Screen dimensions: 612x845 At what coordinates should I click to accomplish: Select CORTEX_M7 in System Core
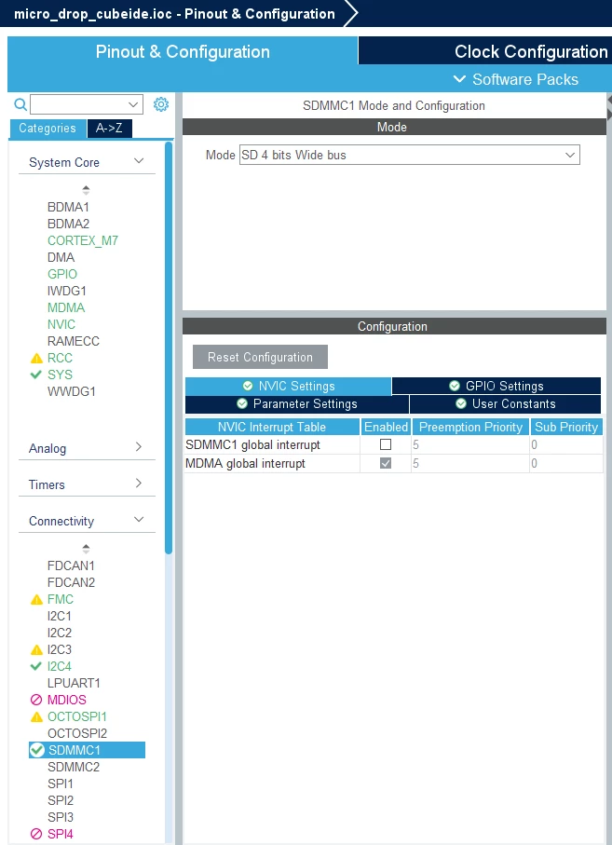tap(83, 240)
